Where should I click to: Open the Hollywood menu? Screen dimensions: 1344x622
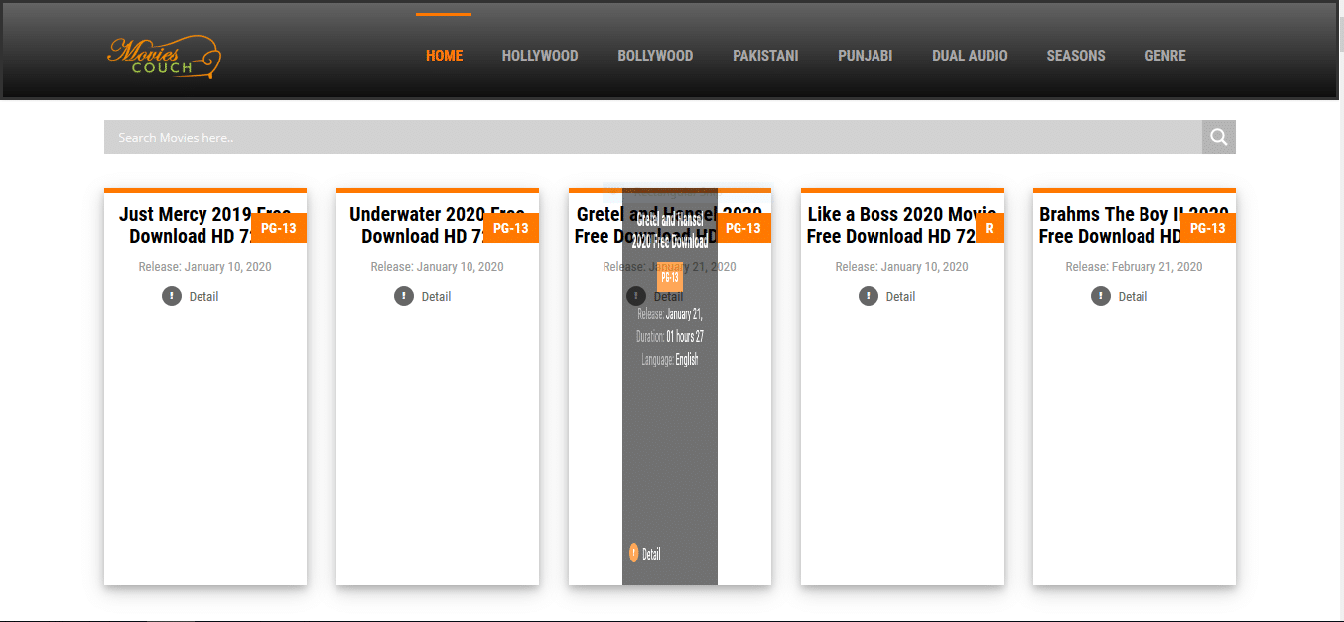coord(540,56)
